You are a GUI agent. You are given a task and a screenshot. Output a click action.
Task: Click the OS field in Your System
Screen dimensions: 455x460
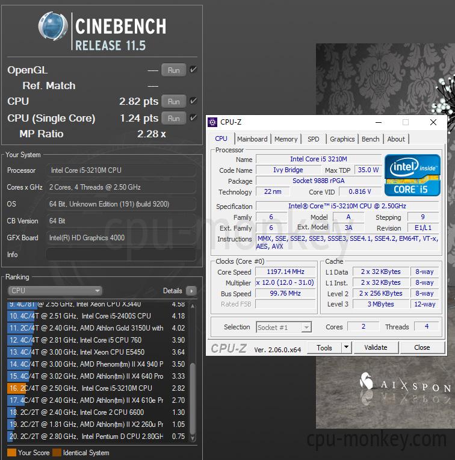(x=121, y=204)
